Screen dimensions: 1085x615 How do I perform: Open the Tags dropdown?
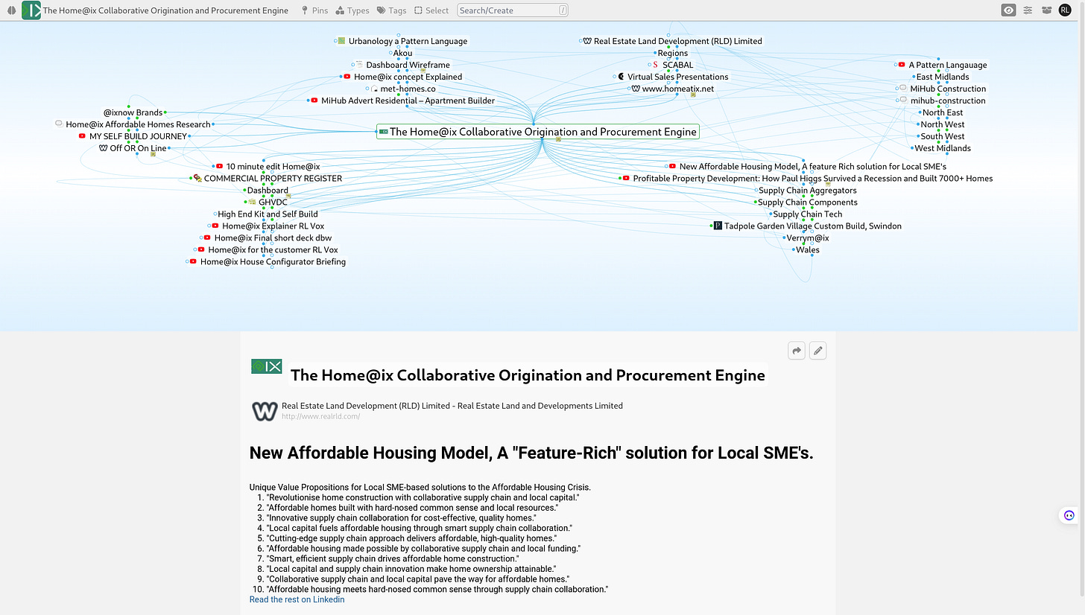[x=392, y=10]
